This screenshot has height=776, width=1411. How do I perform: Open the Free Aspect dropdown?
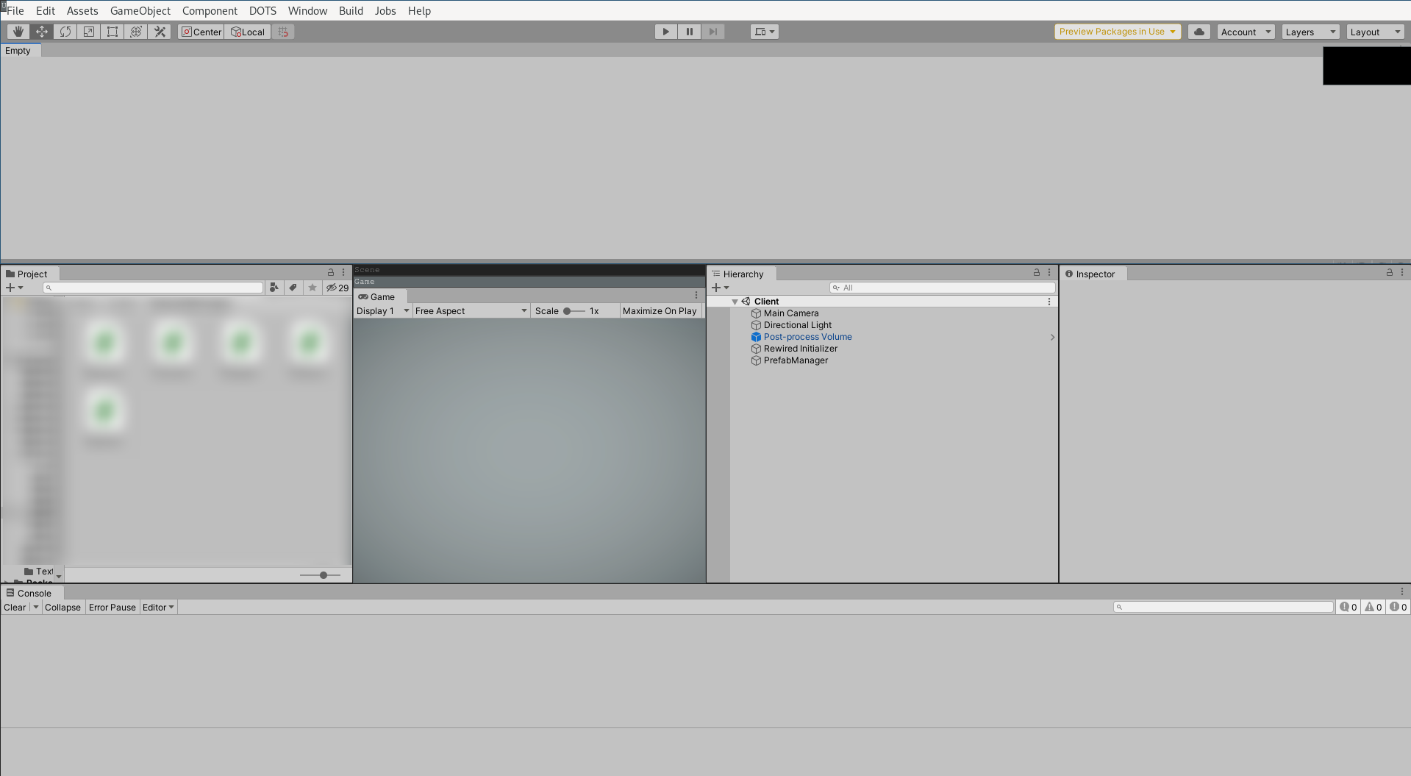pos(471,311)
